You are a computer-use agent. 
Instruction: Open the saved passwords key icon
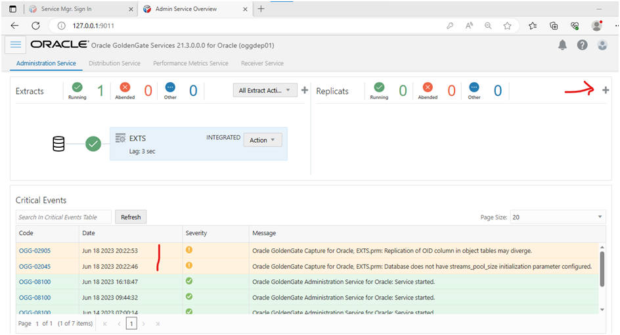[450, 26]
